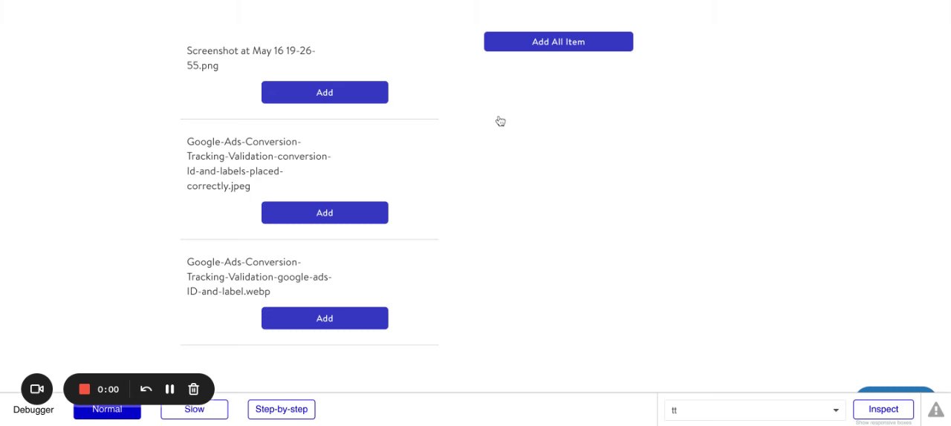The width and height of the screenshot is (951, 426).
Task: Click the Debugger label
Action: [33, 410]
